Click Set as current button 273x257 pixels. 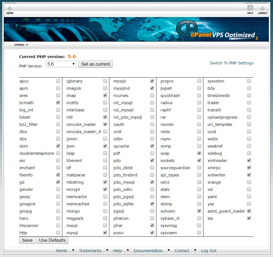(95, 64)
